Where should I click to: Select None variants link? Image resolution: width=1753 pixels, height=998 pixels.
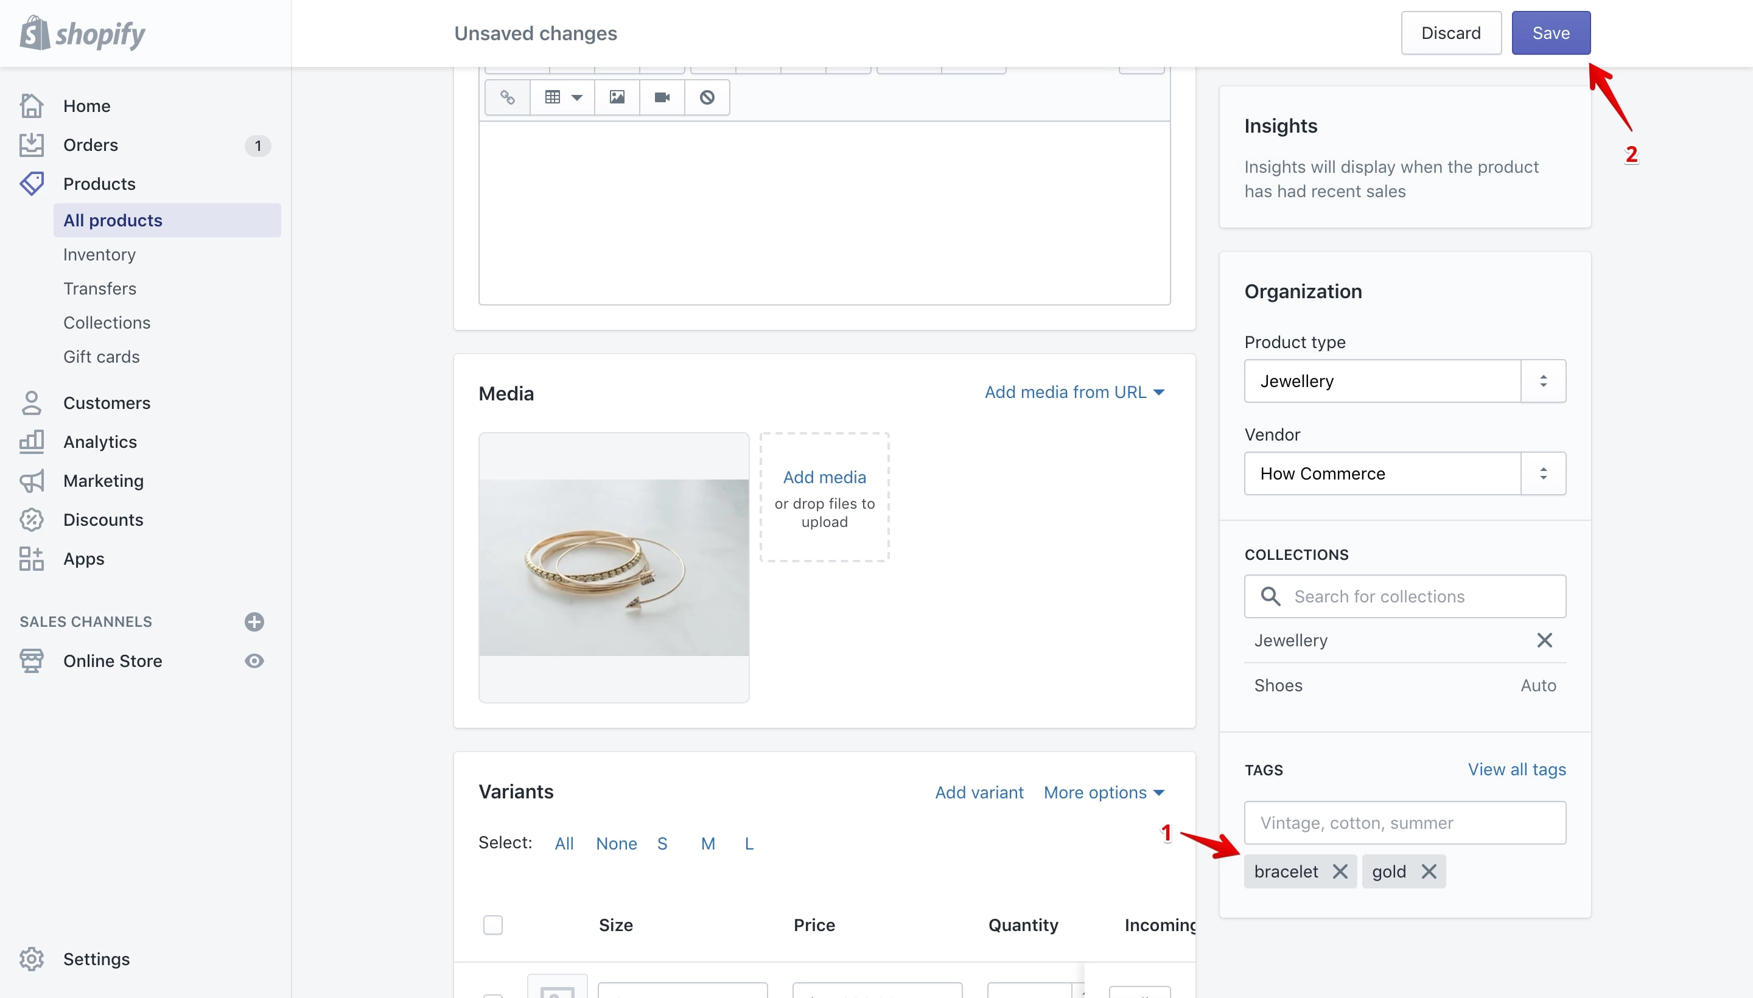pos(617,843)
